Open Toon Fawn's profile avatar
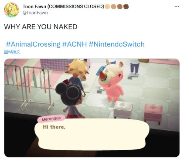Screen dimensions: 182x160 [x=11, y=10]
